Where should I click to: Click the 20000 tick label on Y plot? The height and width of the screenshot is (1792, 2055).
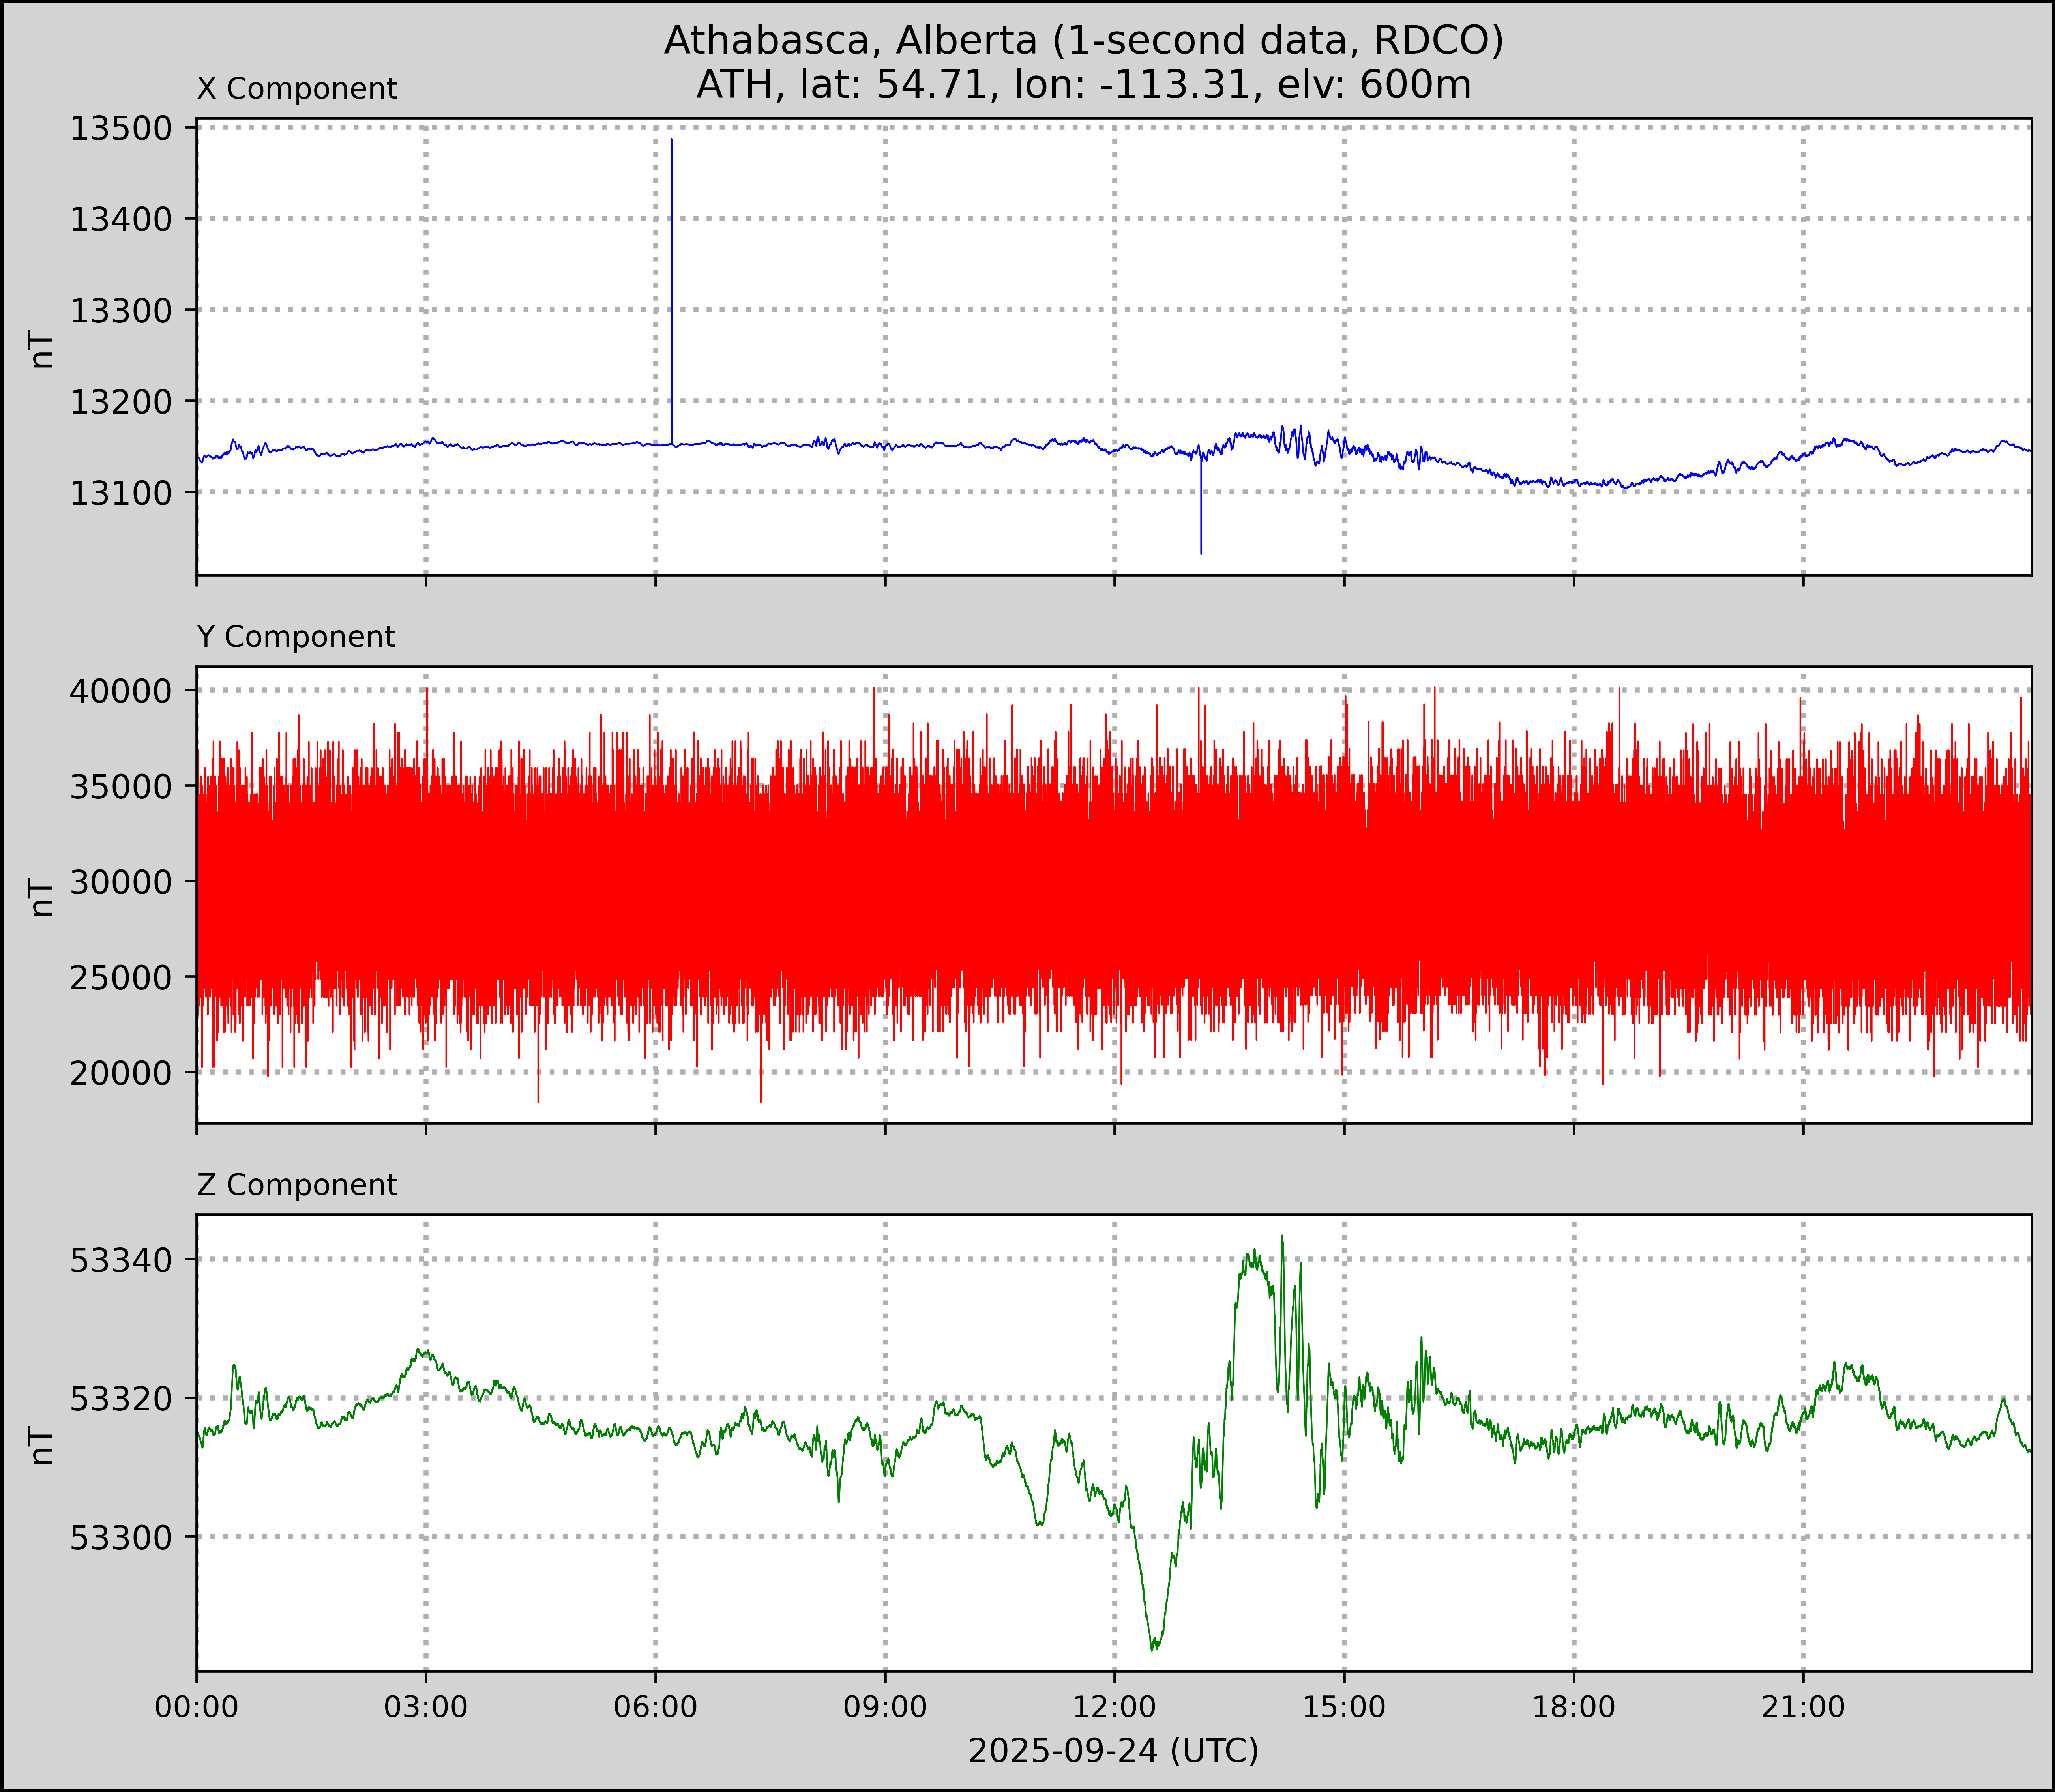pyautogui.click(x=120, y=1073)
